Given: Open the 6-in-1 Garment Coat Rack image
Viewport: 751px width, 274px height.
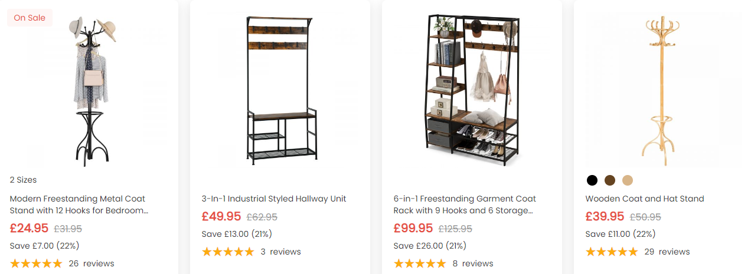Looking at the screenshot, I should (x=472, y=88).
